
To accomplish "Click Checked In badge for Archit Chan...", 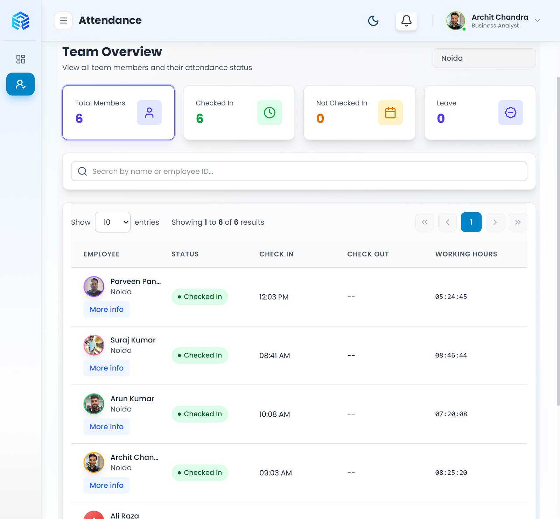I will point(200,473).
